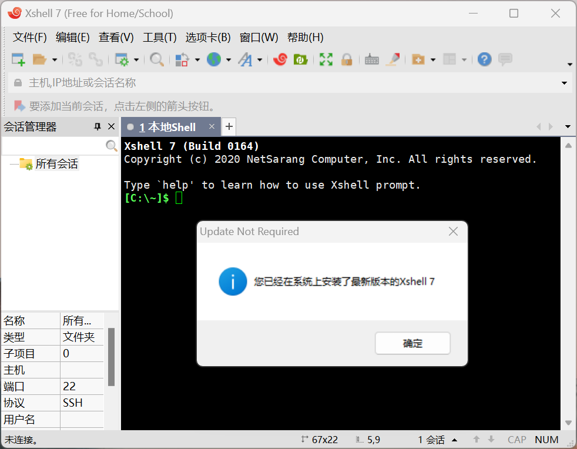Viewport: 577px width, 449px height.
Task: Open the 工具(T) menu
Action: point(159,37)
